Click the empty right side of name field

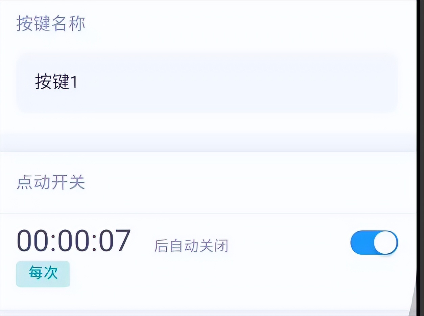(x=304, y=82)
